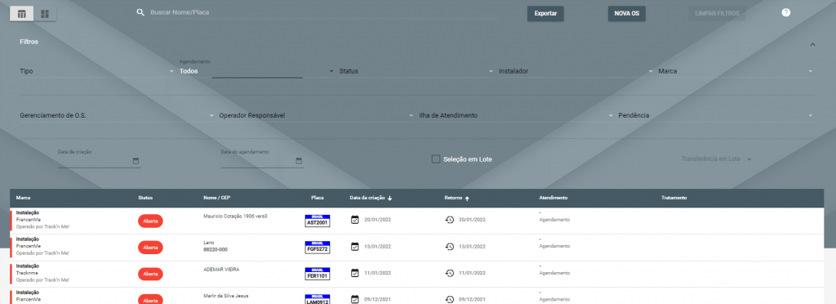
Task: Enable the Seleção em Lote checkbox
Action: pos(436,159)
